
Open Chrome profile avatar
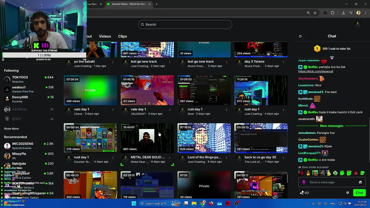358,13
